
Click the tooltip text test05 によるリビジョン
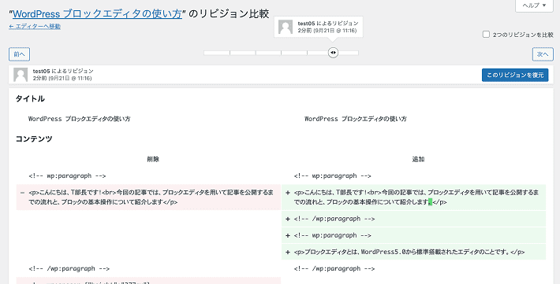coord(328,23)
